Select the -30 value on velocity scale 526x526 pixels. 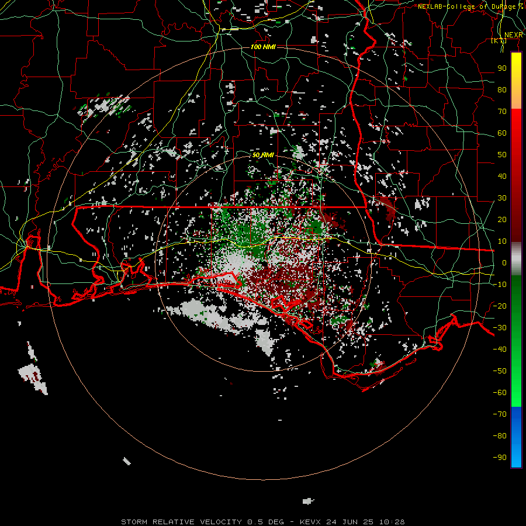pyautogui.click(x=500, y=328)
